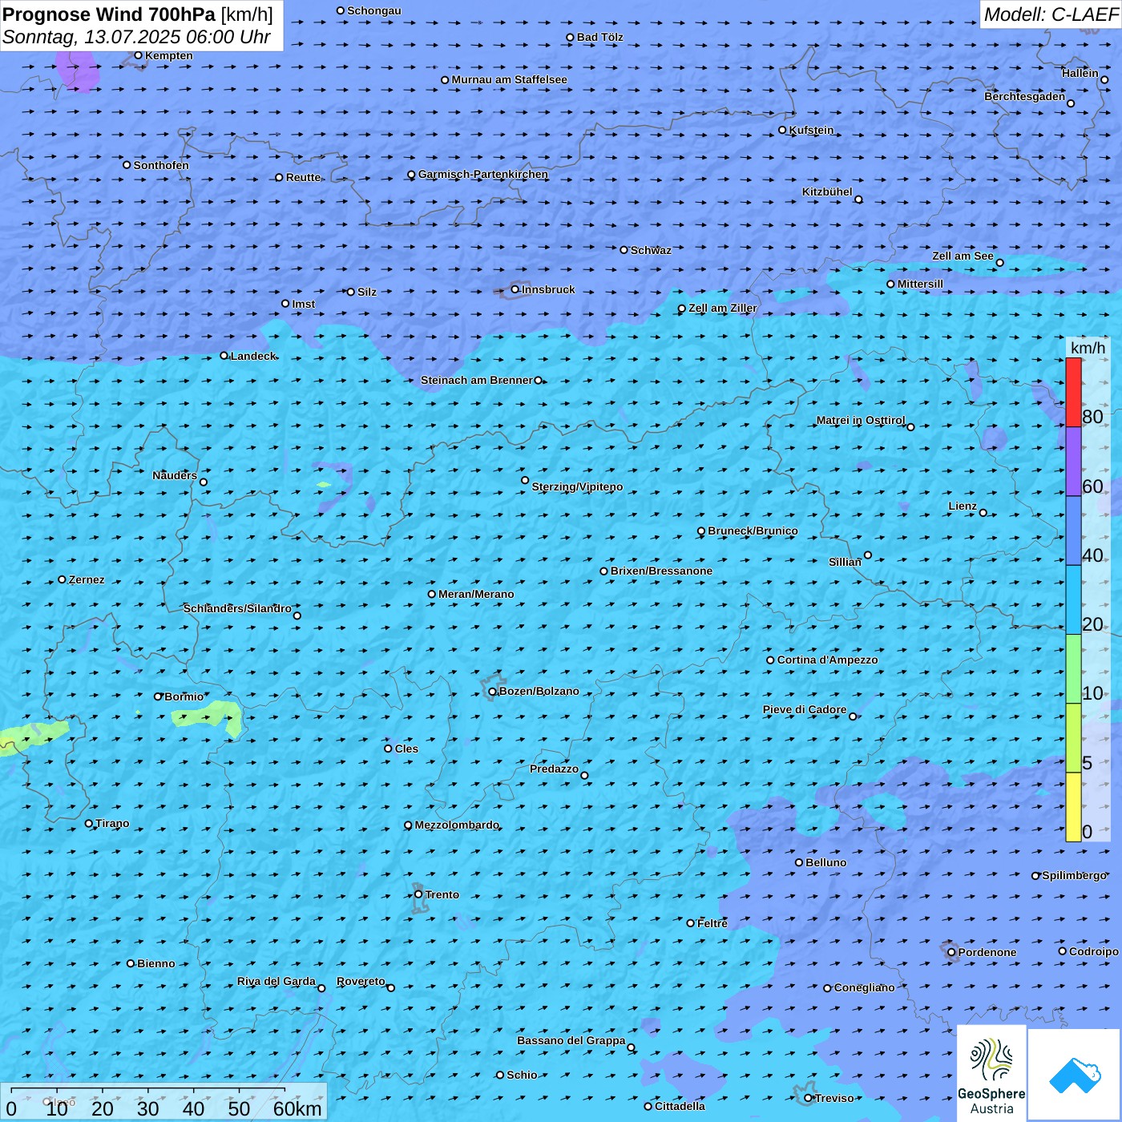Select the Hallein label
The image size is (1122, 1122).
click(x=1080, y=73)
